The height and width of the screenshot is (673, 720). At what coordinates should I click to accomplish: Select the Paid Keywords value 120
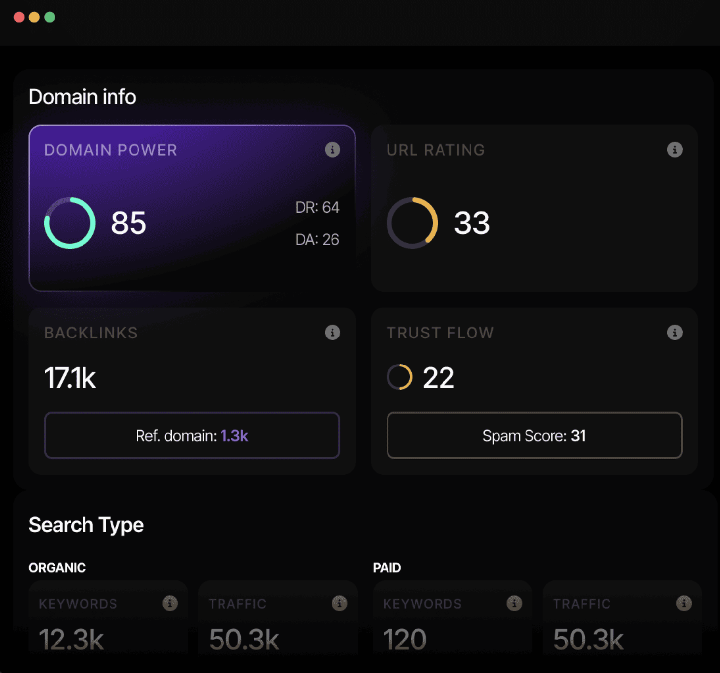click(x=405, y=640)
